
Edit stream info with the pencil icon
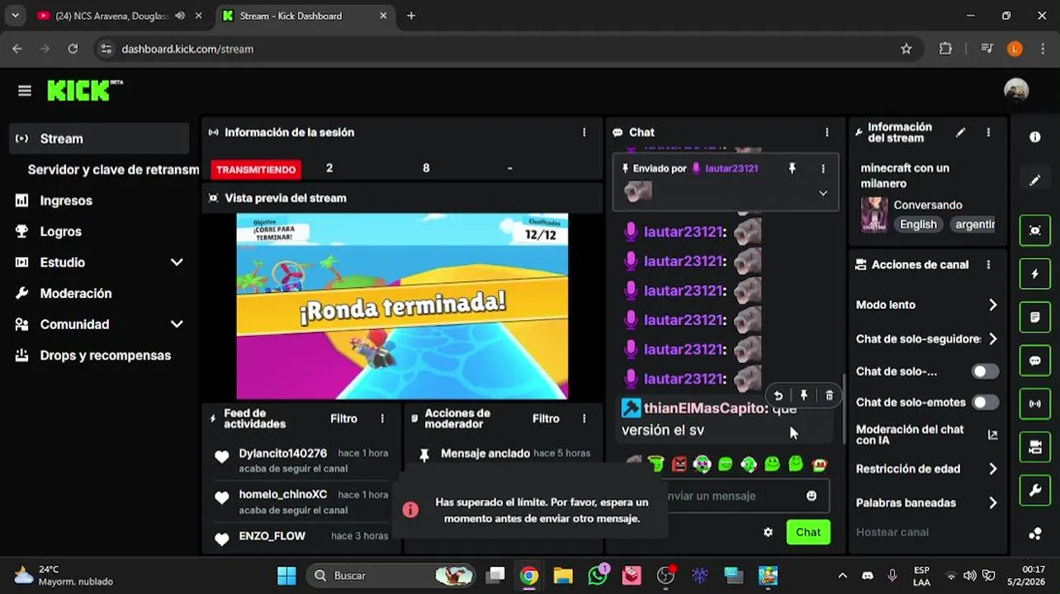(x=961, y=132)
